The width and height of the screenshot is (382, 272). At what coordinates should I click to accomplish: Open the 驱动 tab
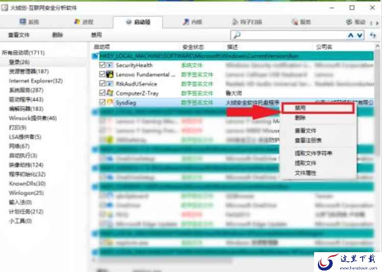[355, 22]
